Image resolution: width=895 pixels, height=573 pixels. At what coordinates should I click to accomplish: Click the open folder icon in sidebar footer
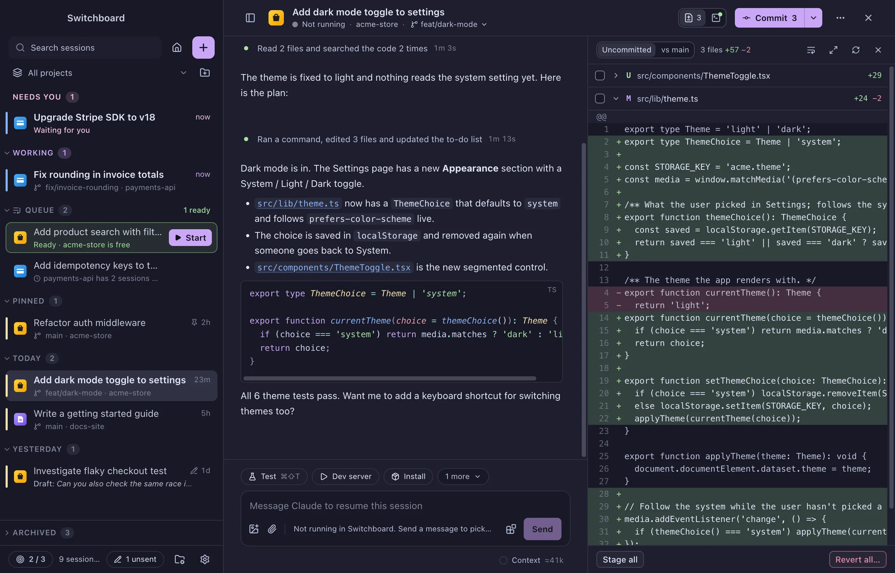(180, 559)
